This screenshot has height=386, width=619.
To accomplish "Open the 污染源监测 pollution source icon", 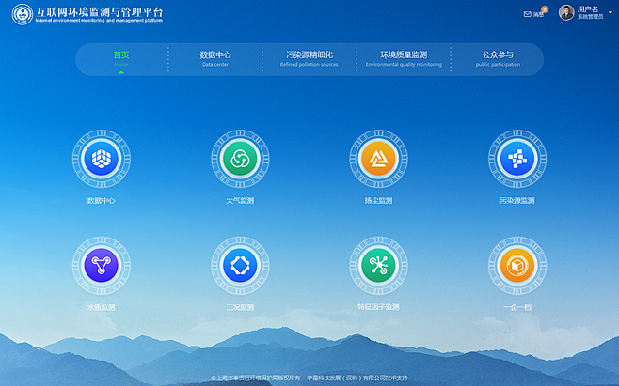I will [x=516, y=159].
